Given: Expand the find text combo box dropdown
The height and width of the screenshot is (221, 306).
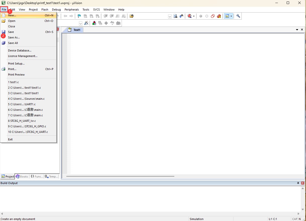Looking at the screenshot, I should point(170,16).
